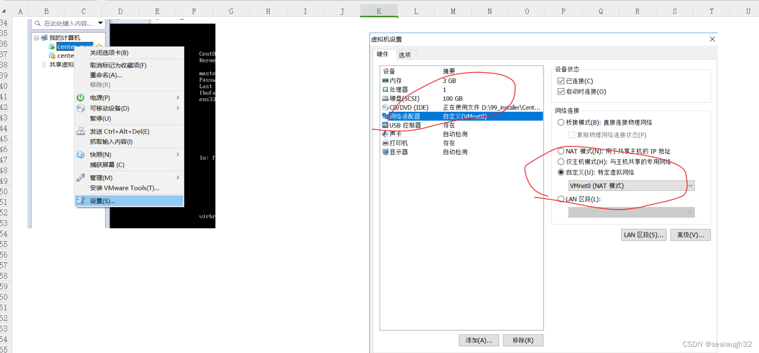The width and height of the screenshot is (759, 353).
Task: Switch to the 选项 tab
Action: pyautogui.click(x=405, y=55)
